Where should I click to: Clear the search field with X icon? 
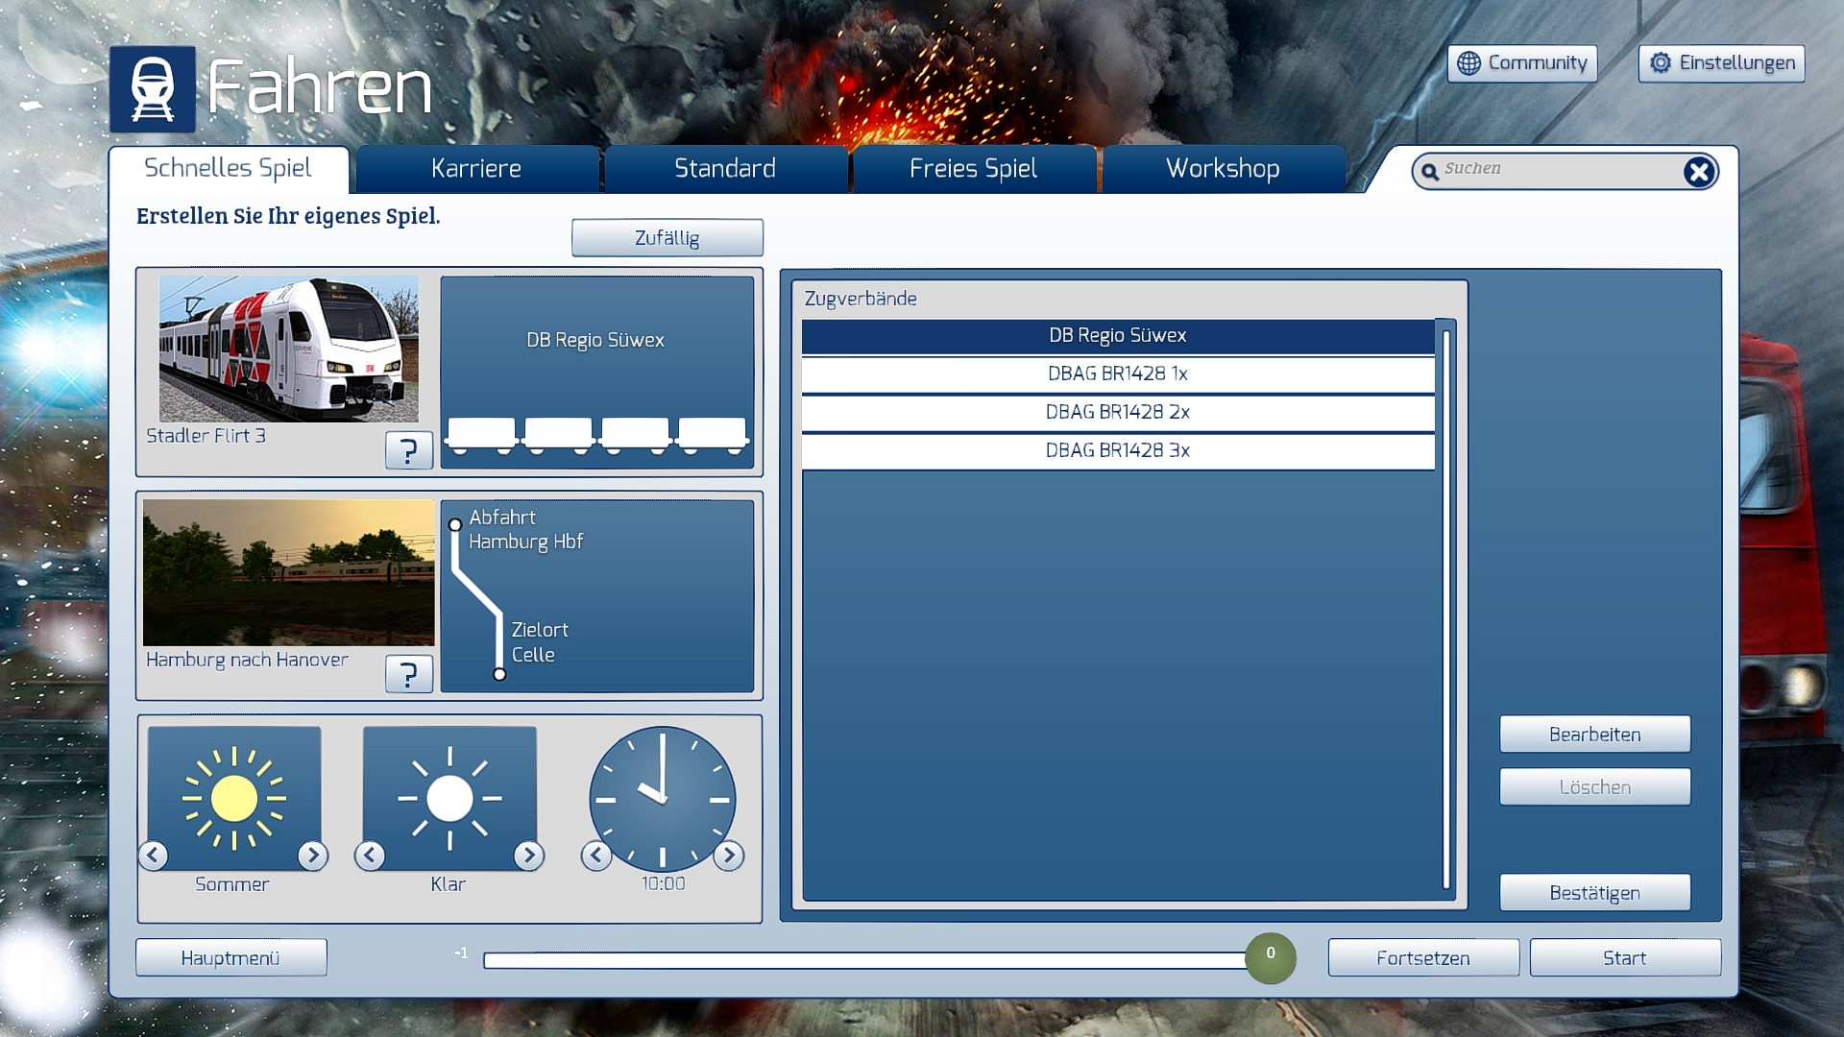[x=1698, y=172]
